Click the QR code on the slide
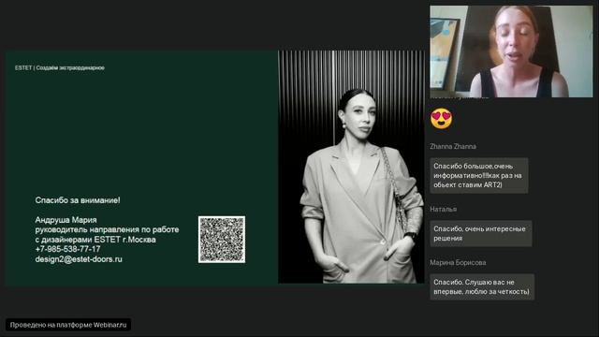Screen dimensions: 599x337 (x=222, y=240)
